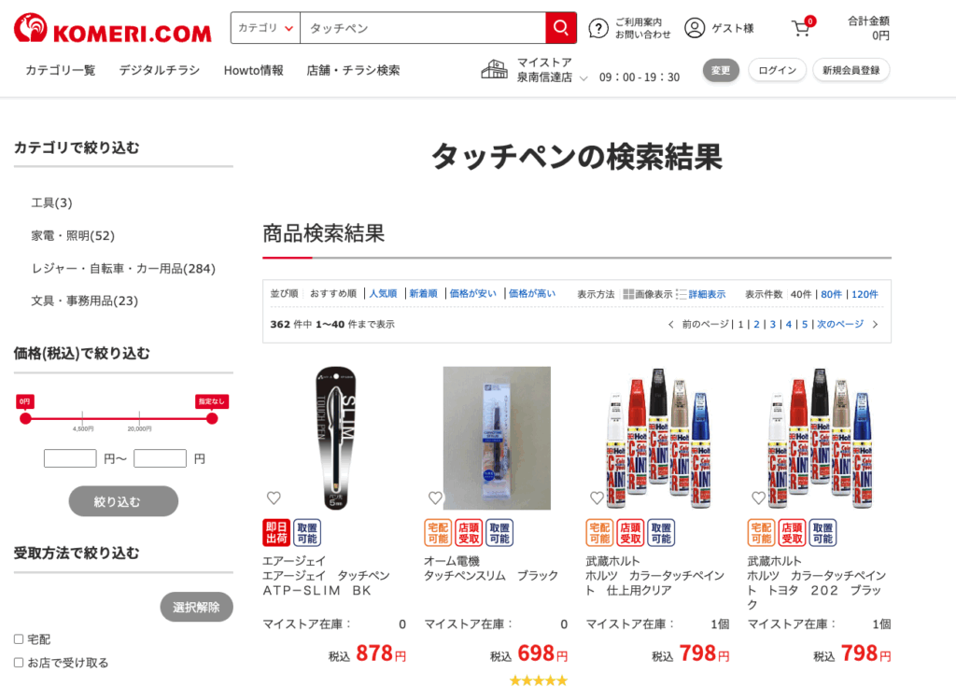956x687 pixels.
Task: Click the minimum price input field
Action: pyautogui.click(x=70, y=458)
